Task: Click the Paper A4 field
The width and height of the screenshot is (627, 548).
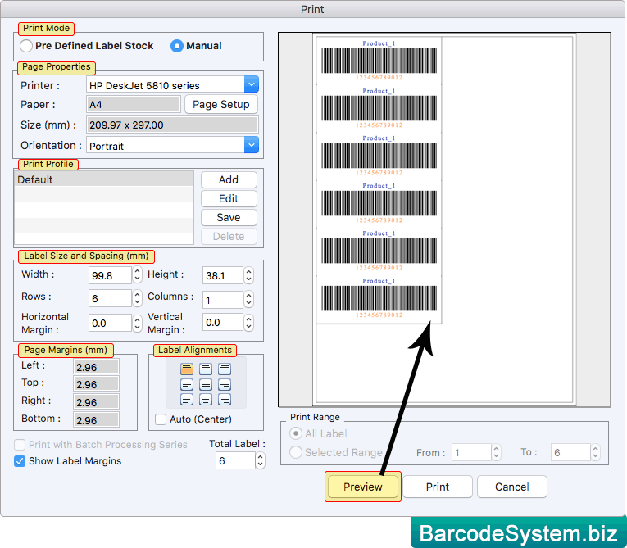Action: (134, 104)
